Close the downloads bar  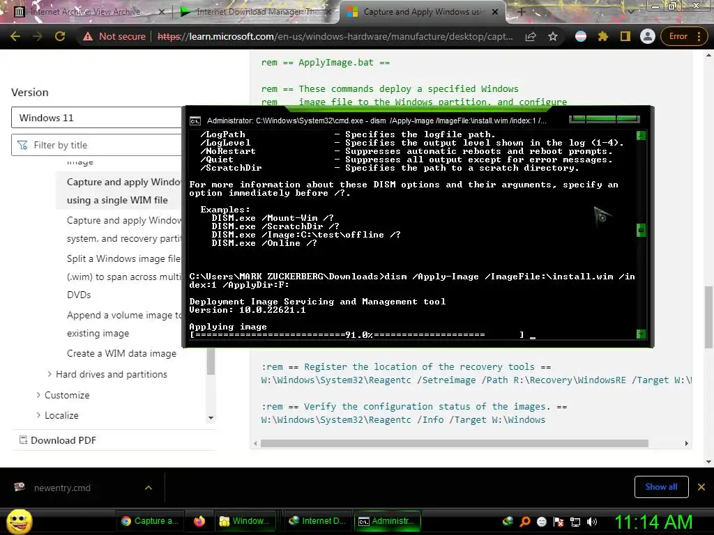[701, 487]
